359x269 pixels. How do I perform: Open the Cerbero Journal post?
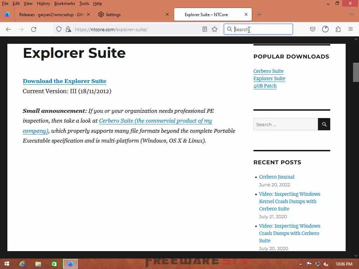point(277,177)
